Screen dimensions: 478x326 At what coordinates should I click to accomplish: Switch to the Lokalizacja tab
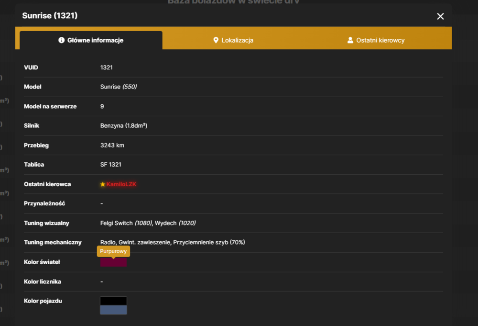coord(233,40)
